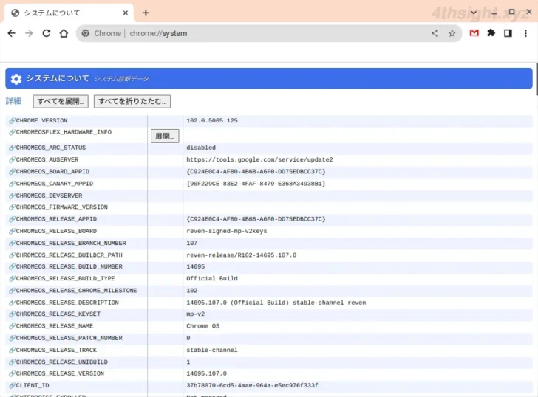Bookmark this page with star icon
The width and height of the screenshot is (538, 397).
[452, 33]
